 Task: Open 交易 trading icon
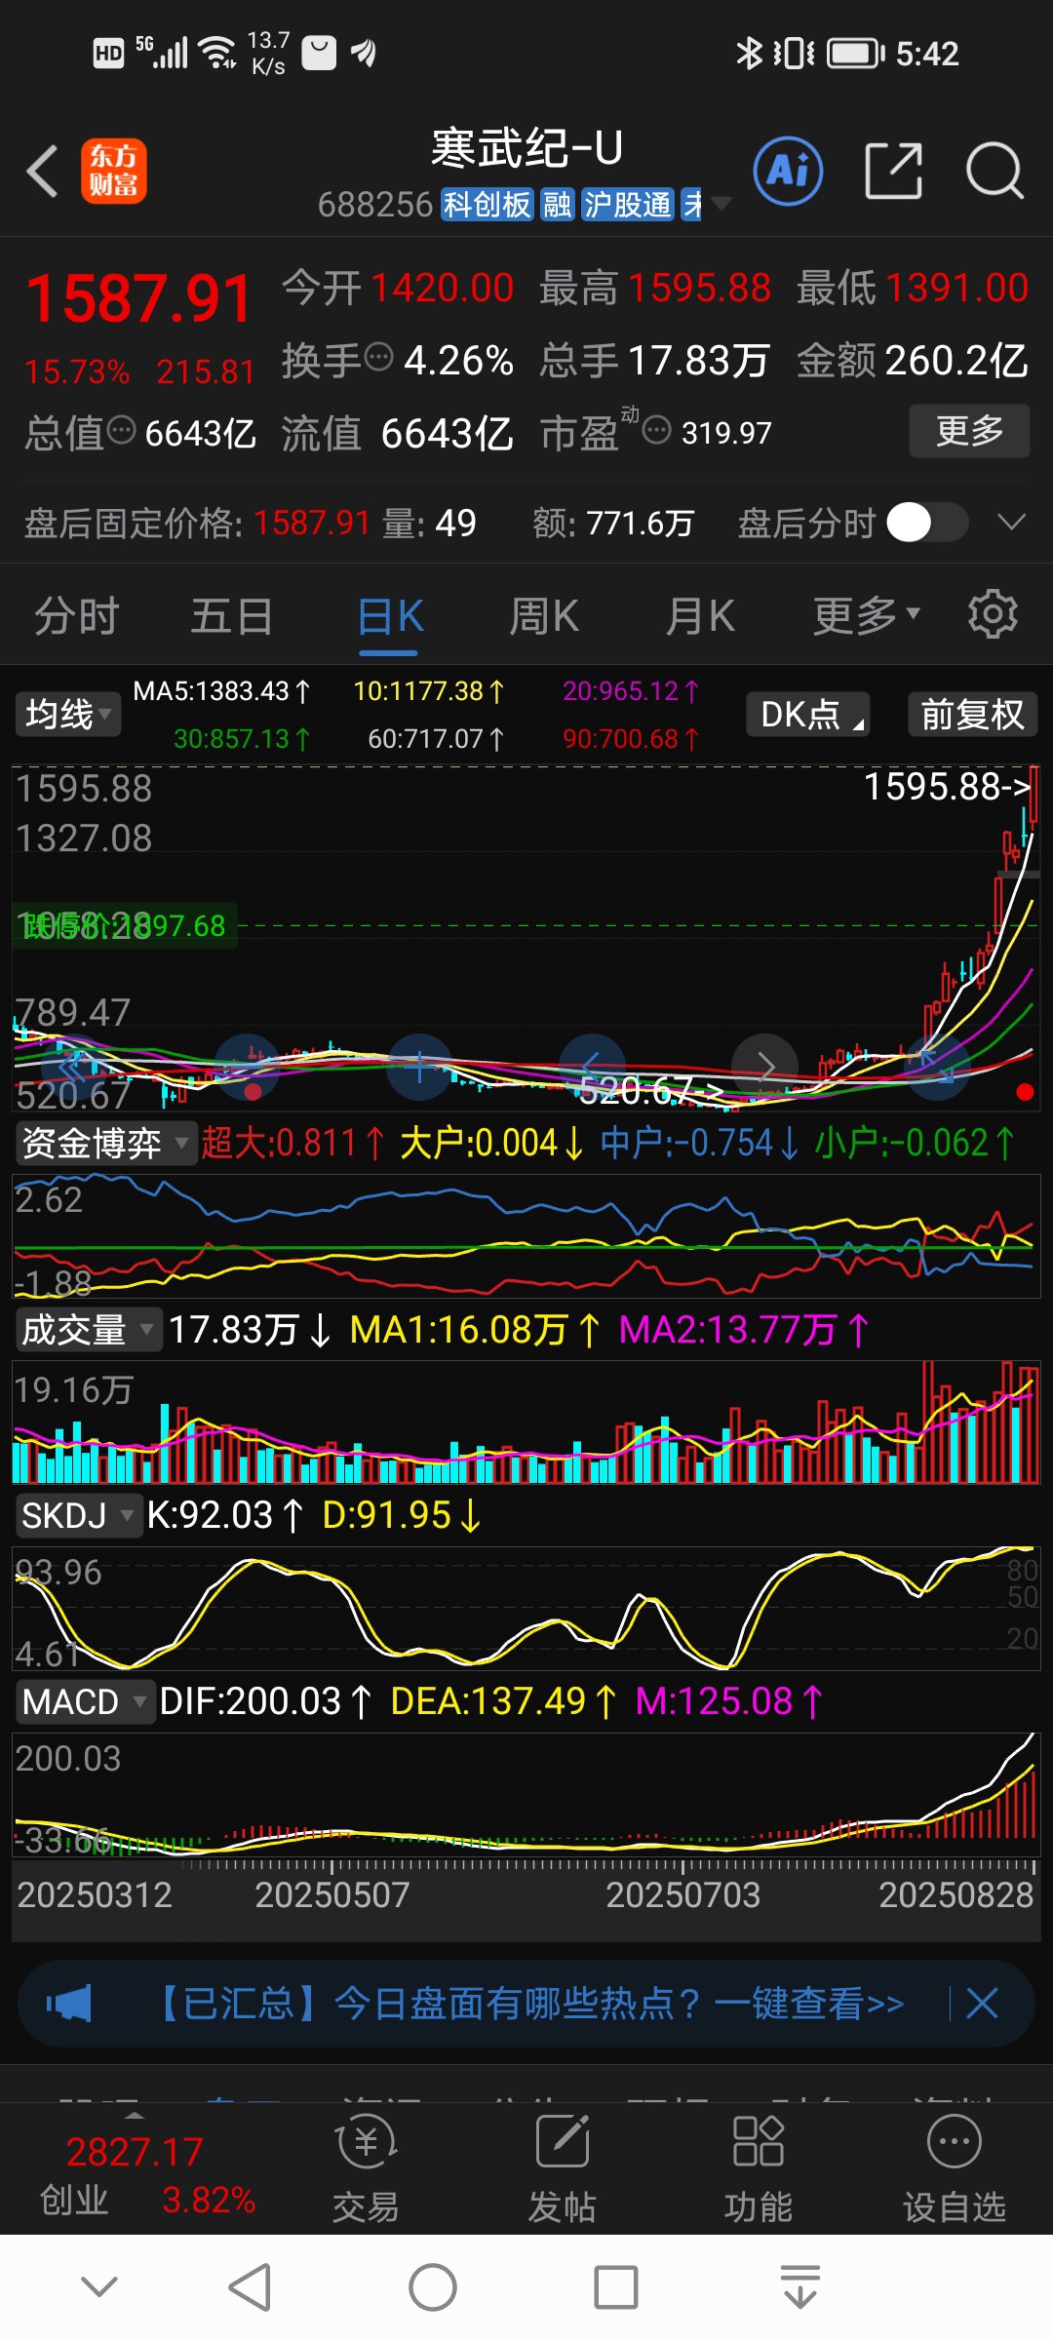point(366,2168)
